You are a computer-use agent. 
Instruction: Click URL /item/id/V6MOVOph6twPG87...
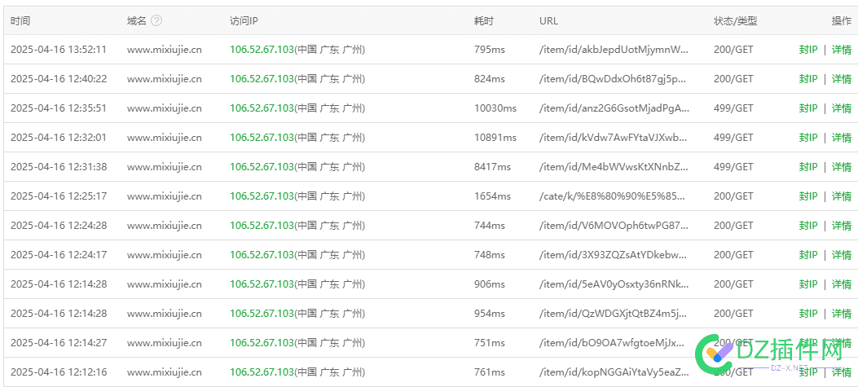click(613, 226)
